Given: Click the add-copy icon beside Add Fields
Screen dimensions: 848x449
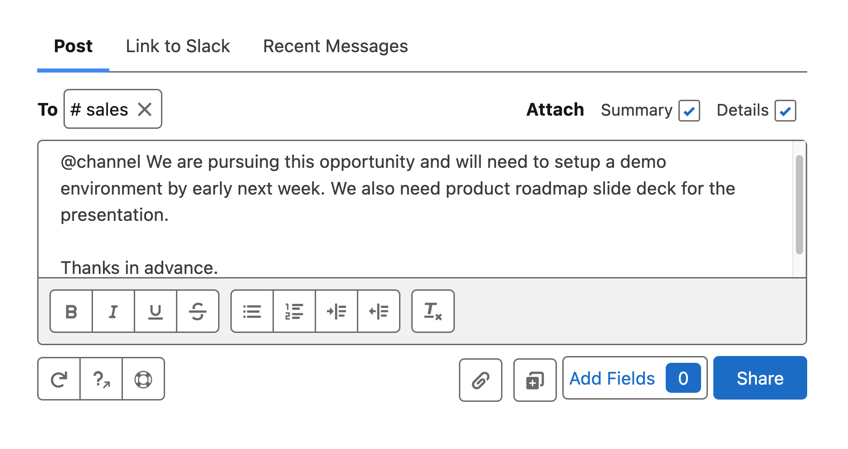Looking at the screenshot, I should (535, 380).
